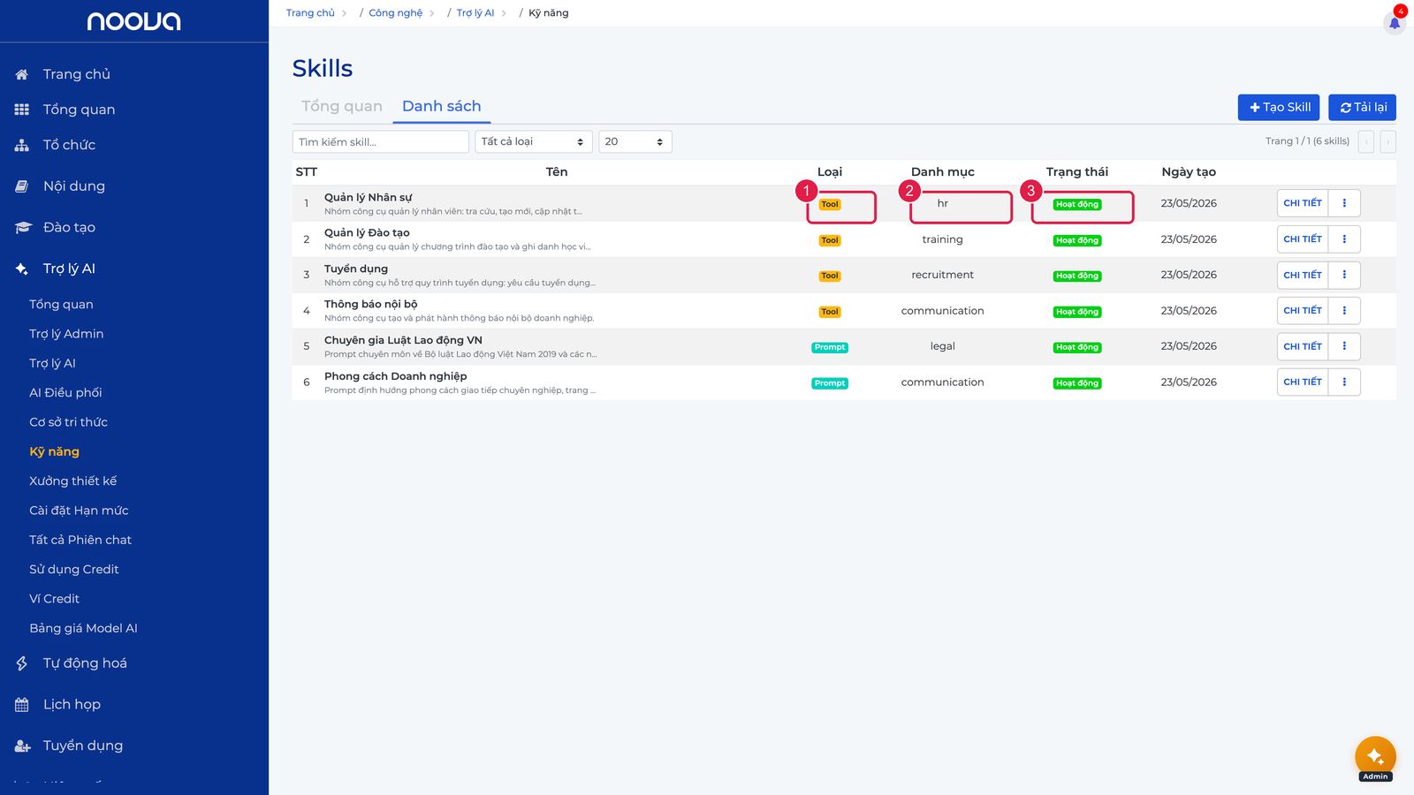Open the three-dot menu for Tuyển dụng skill
The height and width of the screenshot is (795, 1414).
[1344, 275]
